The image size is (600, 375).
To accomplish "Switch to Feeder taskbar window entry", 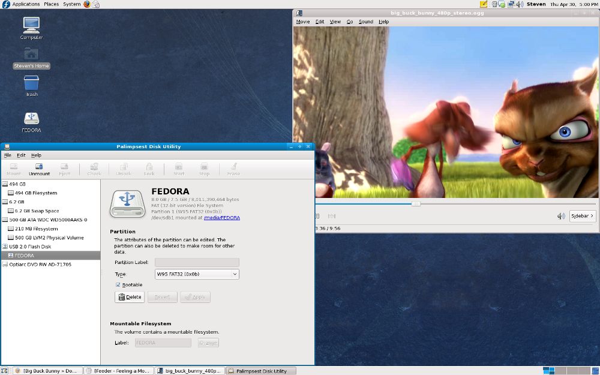I will pyautogui.click(x=119, y=371).
